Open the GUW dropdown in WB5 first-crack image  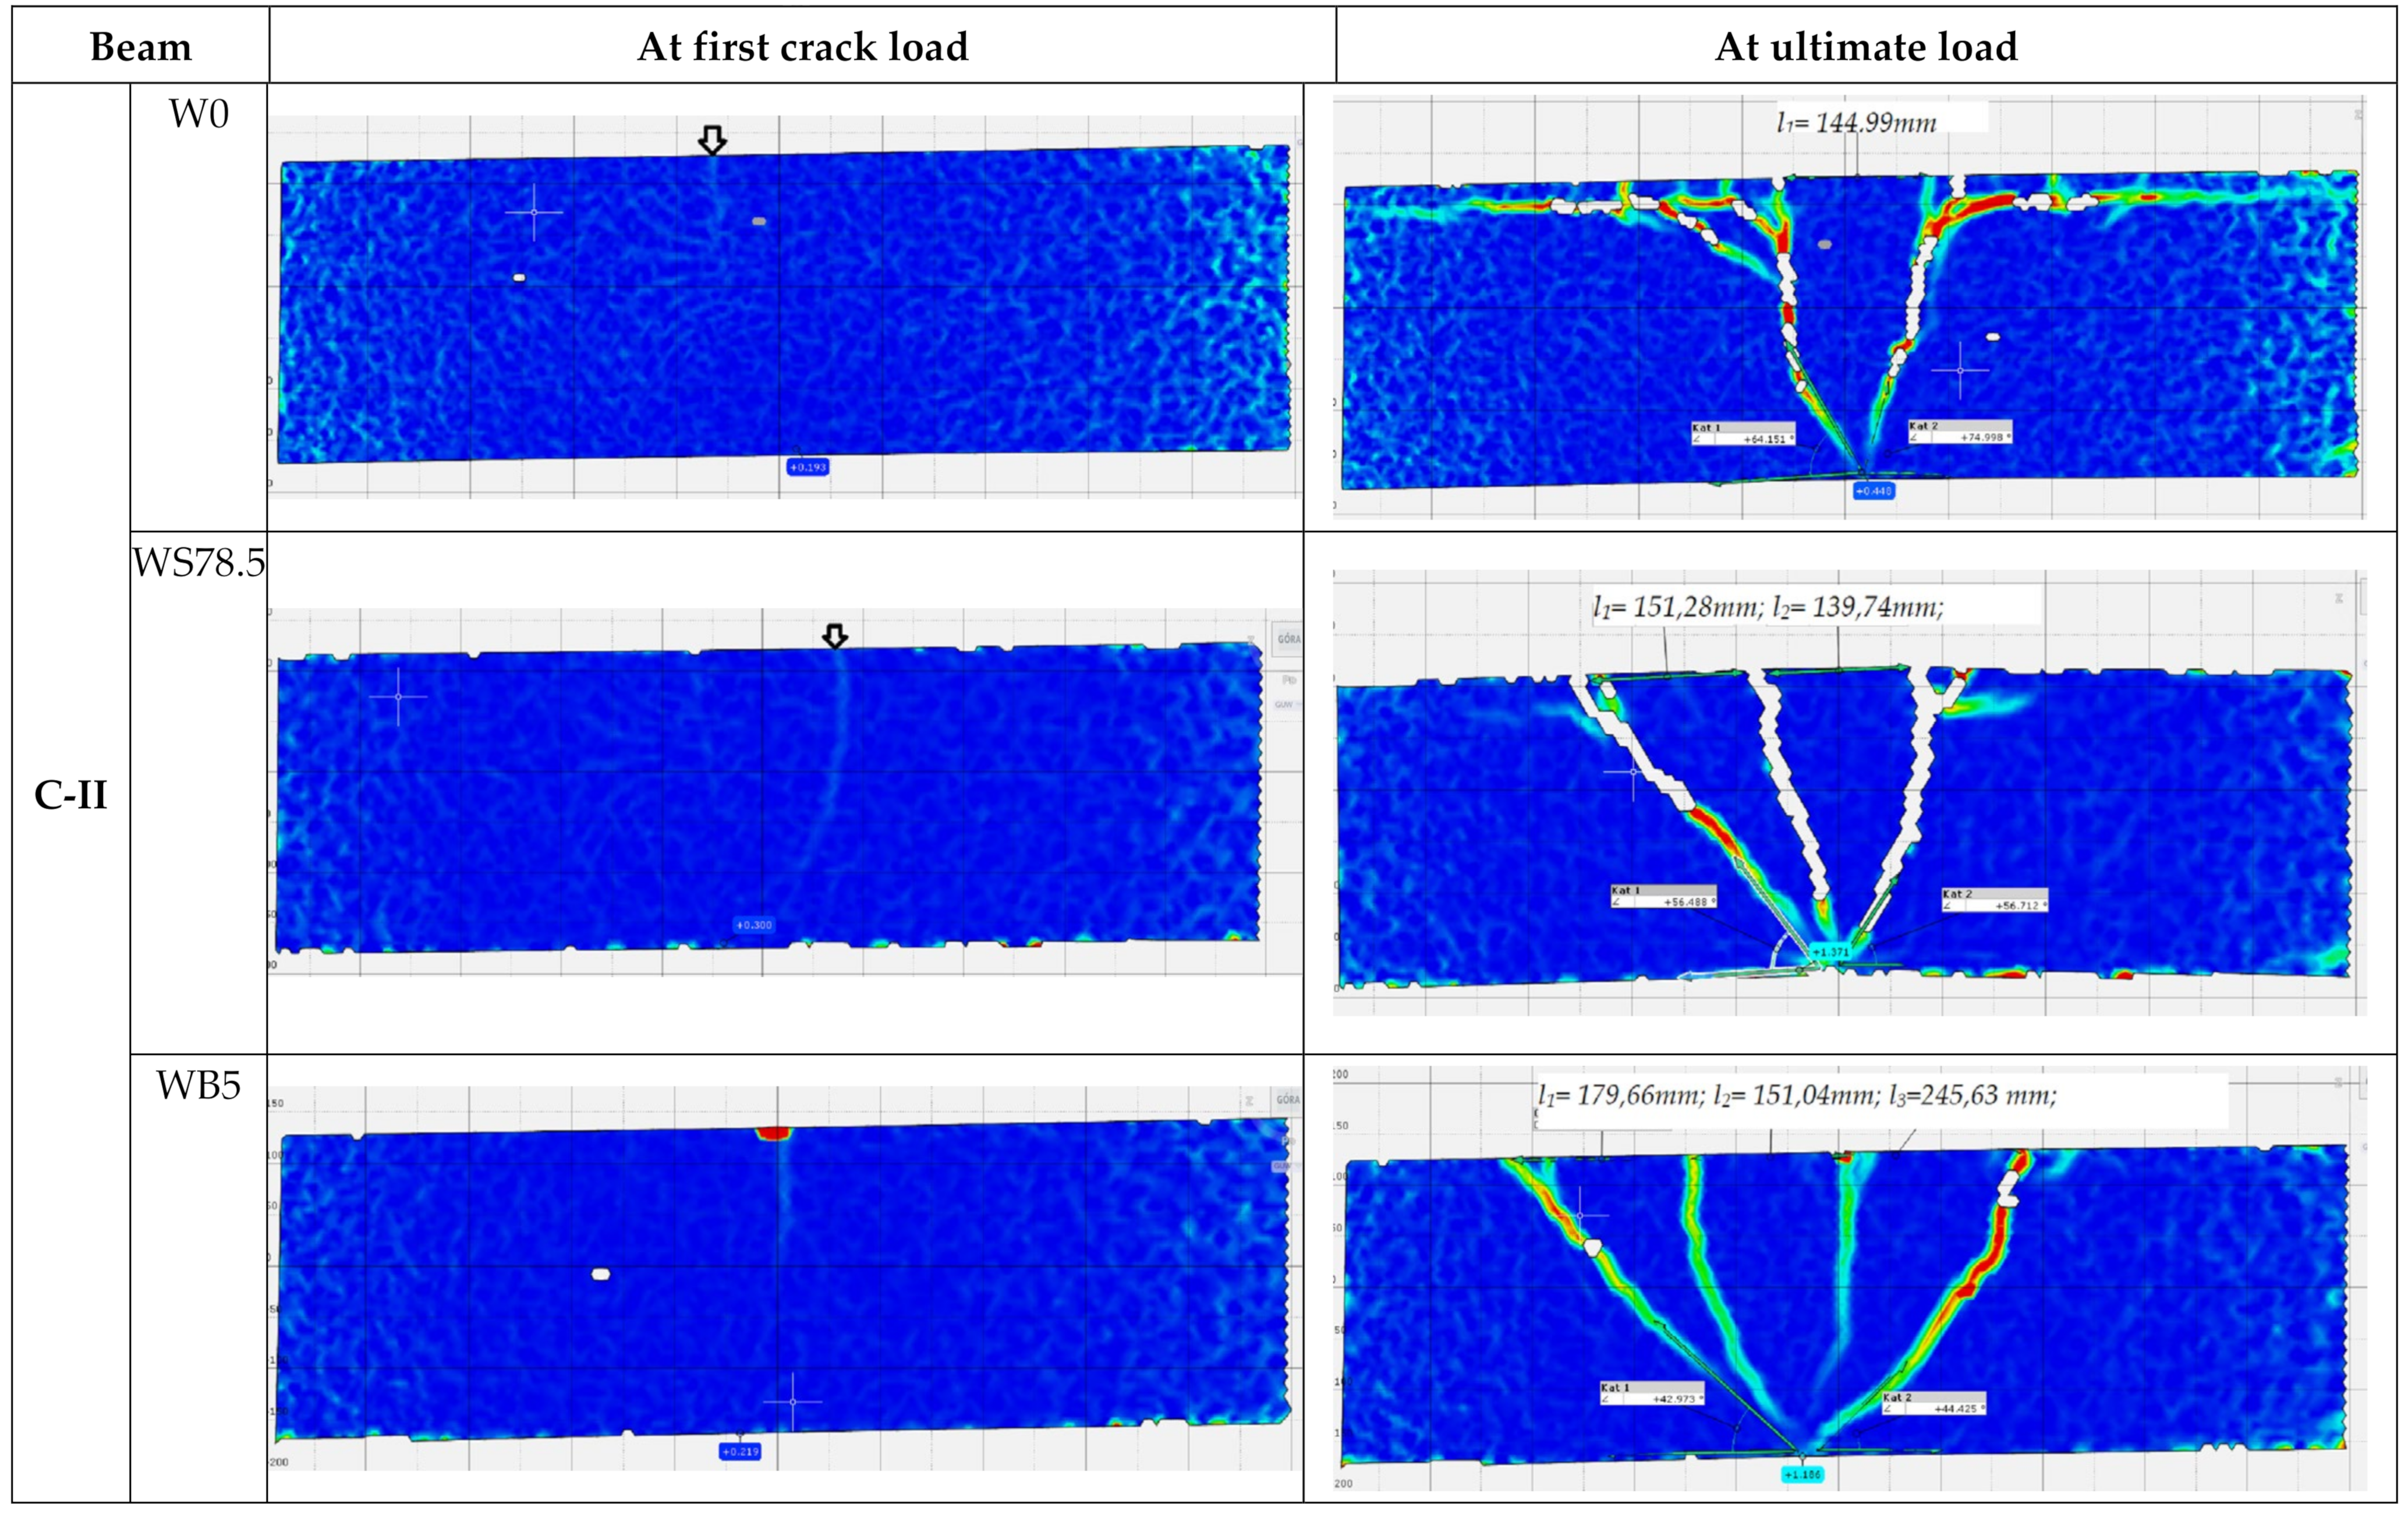[x=1282, y=1167]
